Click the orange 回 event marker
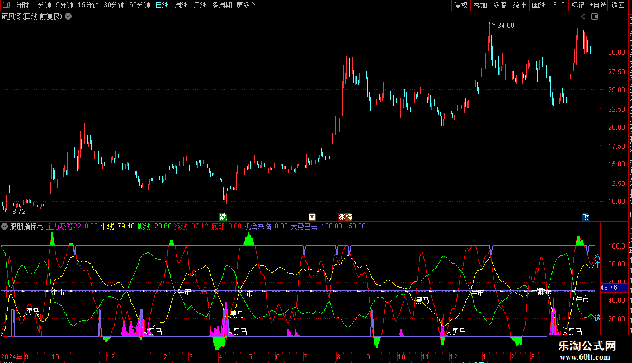The image size is (632, 363). [x=312, y=217]
